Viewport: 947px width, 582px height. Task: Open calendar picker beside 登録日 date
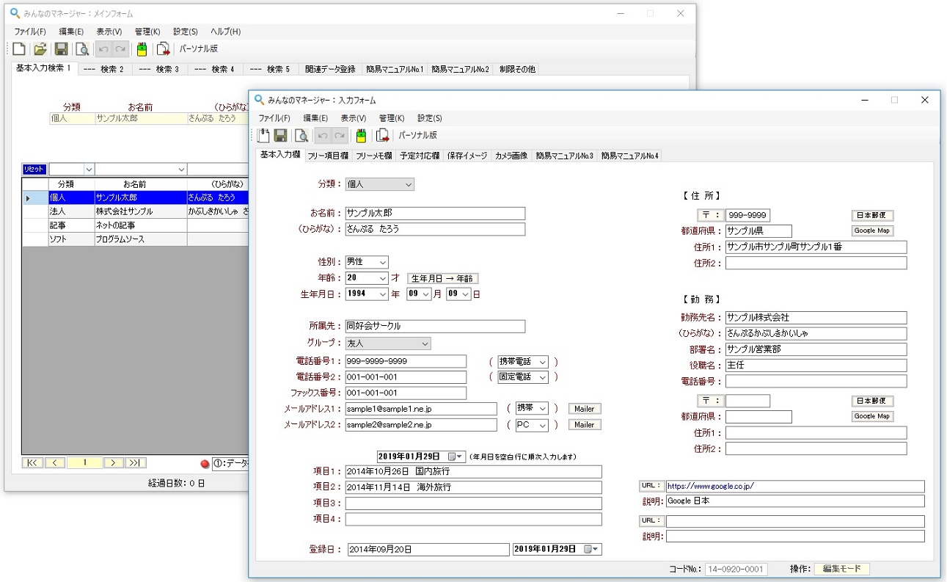pos(590,549)
